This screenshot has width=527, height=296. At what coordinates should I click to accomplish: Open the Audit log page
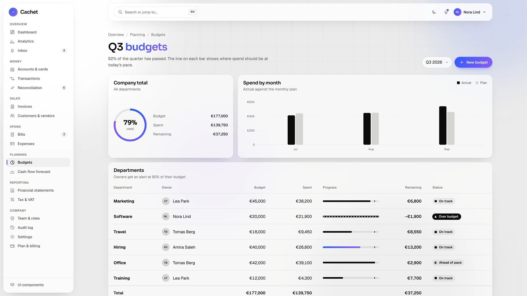[38, 228]
